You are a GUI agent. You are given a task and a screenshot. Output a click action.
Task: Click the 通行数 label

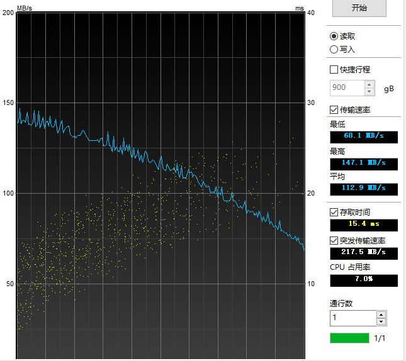click(x=341, y=303)
